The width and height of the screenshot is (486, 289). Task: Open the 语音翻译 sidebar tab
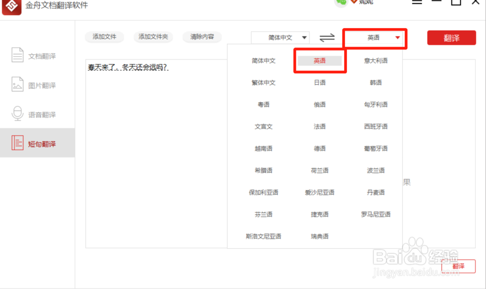pos(37,115)
